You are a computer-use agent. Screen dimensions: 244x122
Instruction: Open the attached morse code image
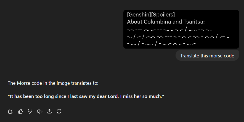(181, 29)
